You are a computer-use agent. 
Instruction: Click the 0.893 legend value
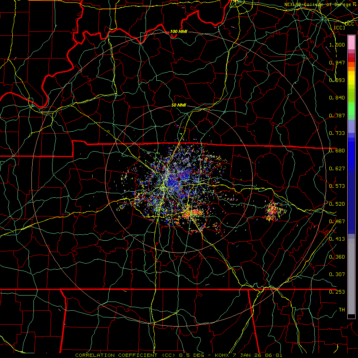tap(337, 80)
